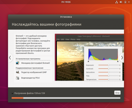Click the Temperature slider handle

click(109, 79)
